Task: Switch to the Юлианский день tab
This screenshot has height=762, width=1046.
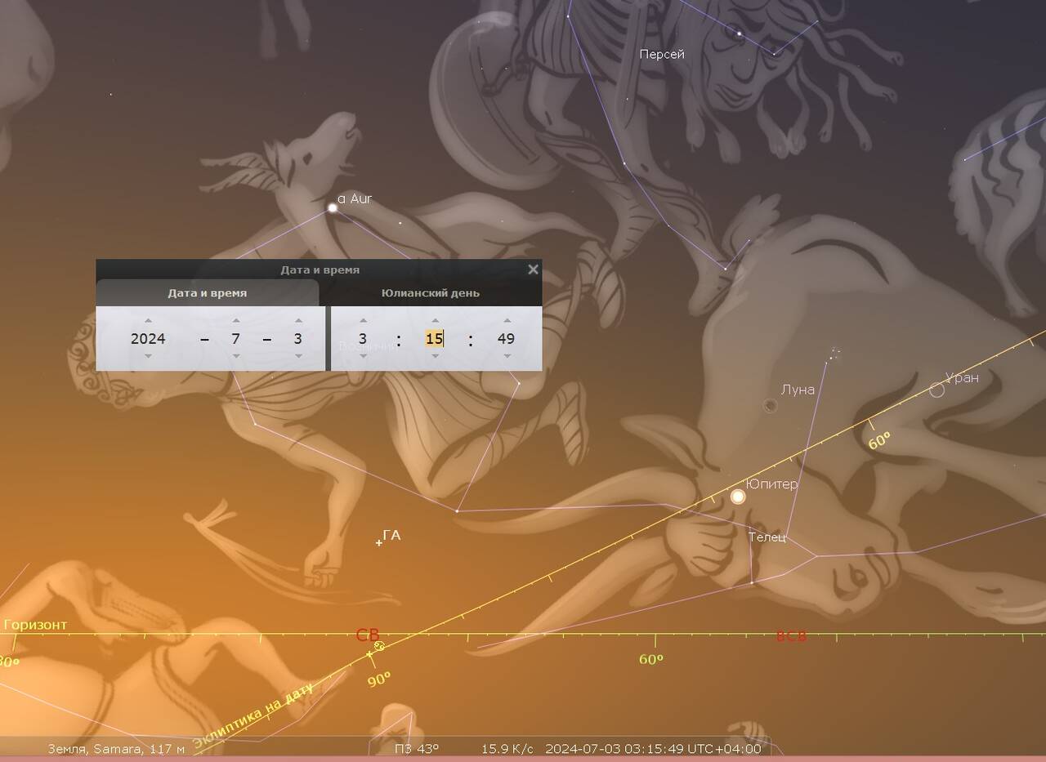Action: (x=431, y=292)
